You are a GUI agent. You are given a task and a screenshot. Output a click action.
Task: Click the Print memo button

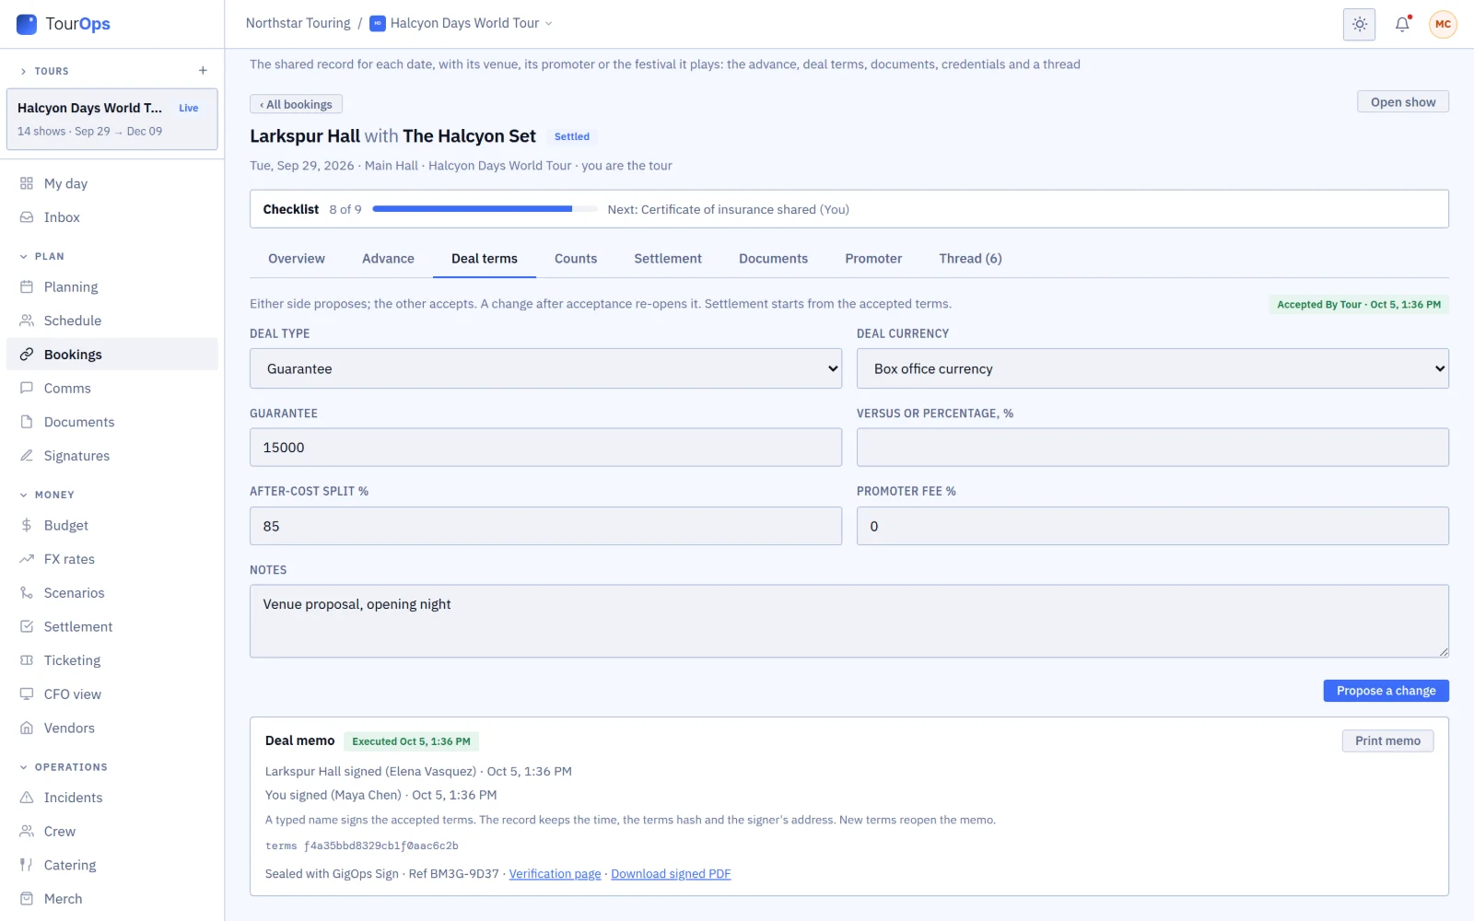coord(1387,740)
